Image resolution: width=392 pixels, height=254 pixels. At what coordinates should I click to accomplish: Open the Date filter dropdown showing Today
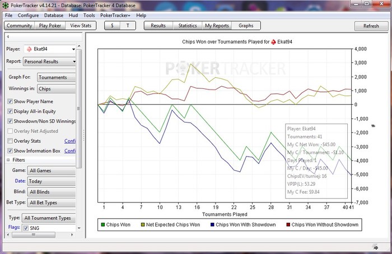(52, 181)
